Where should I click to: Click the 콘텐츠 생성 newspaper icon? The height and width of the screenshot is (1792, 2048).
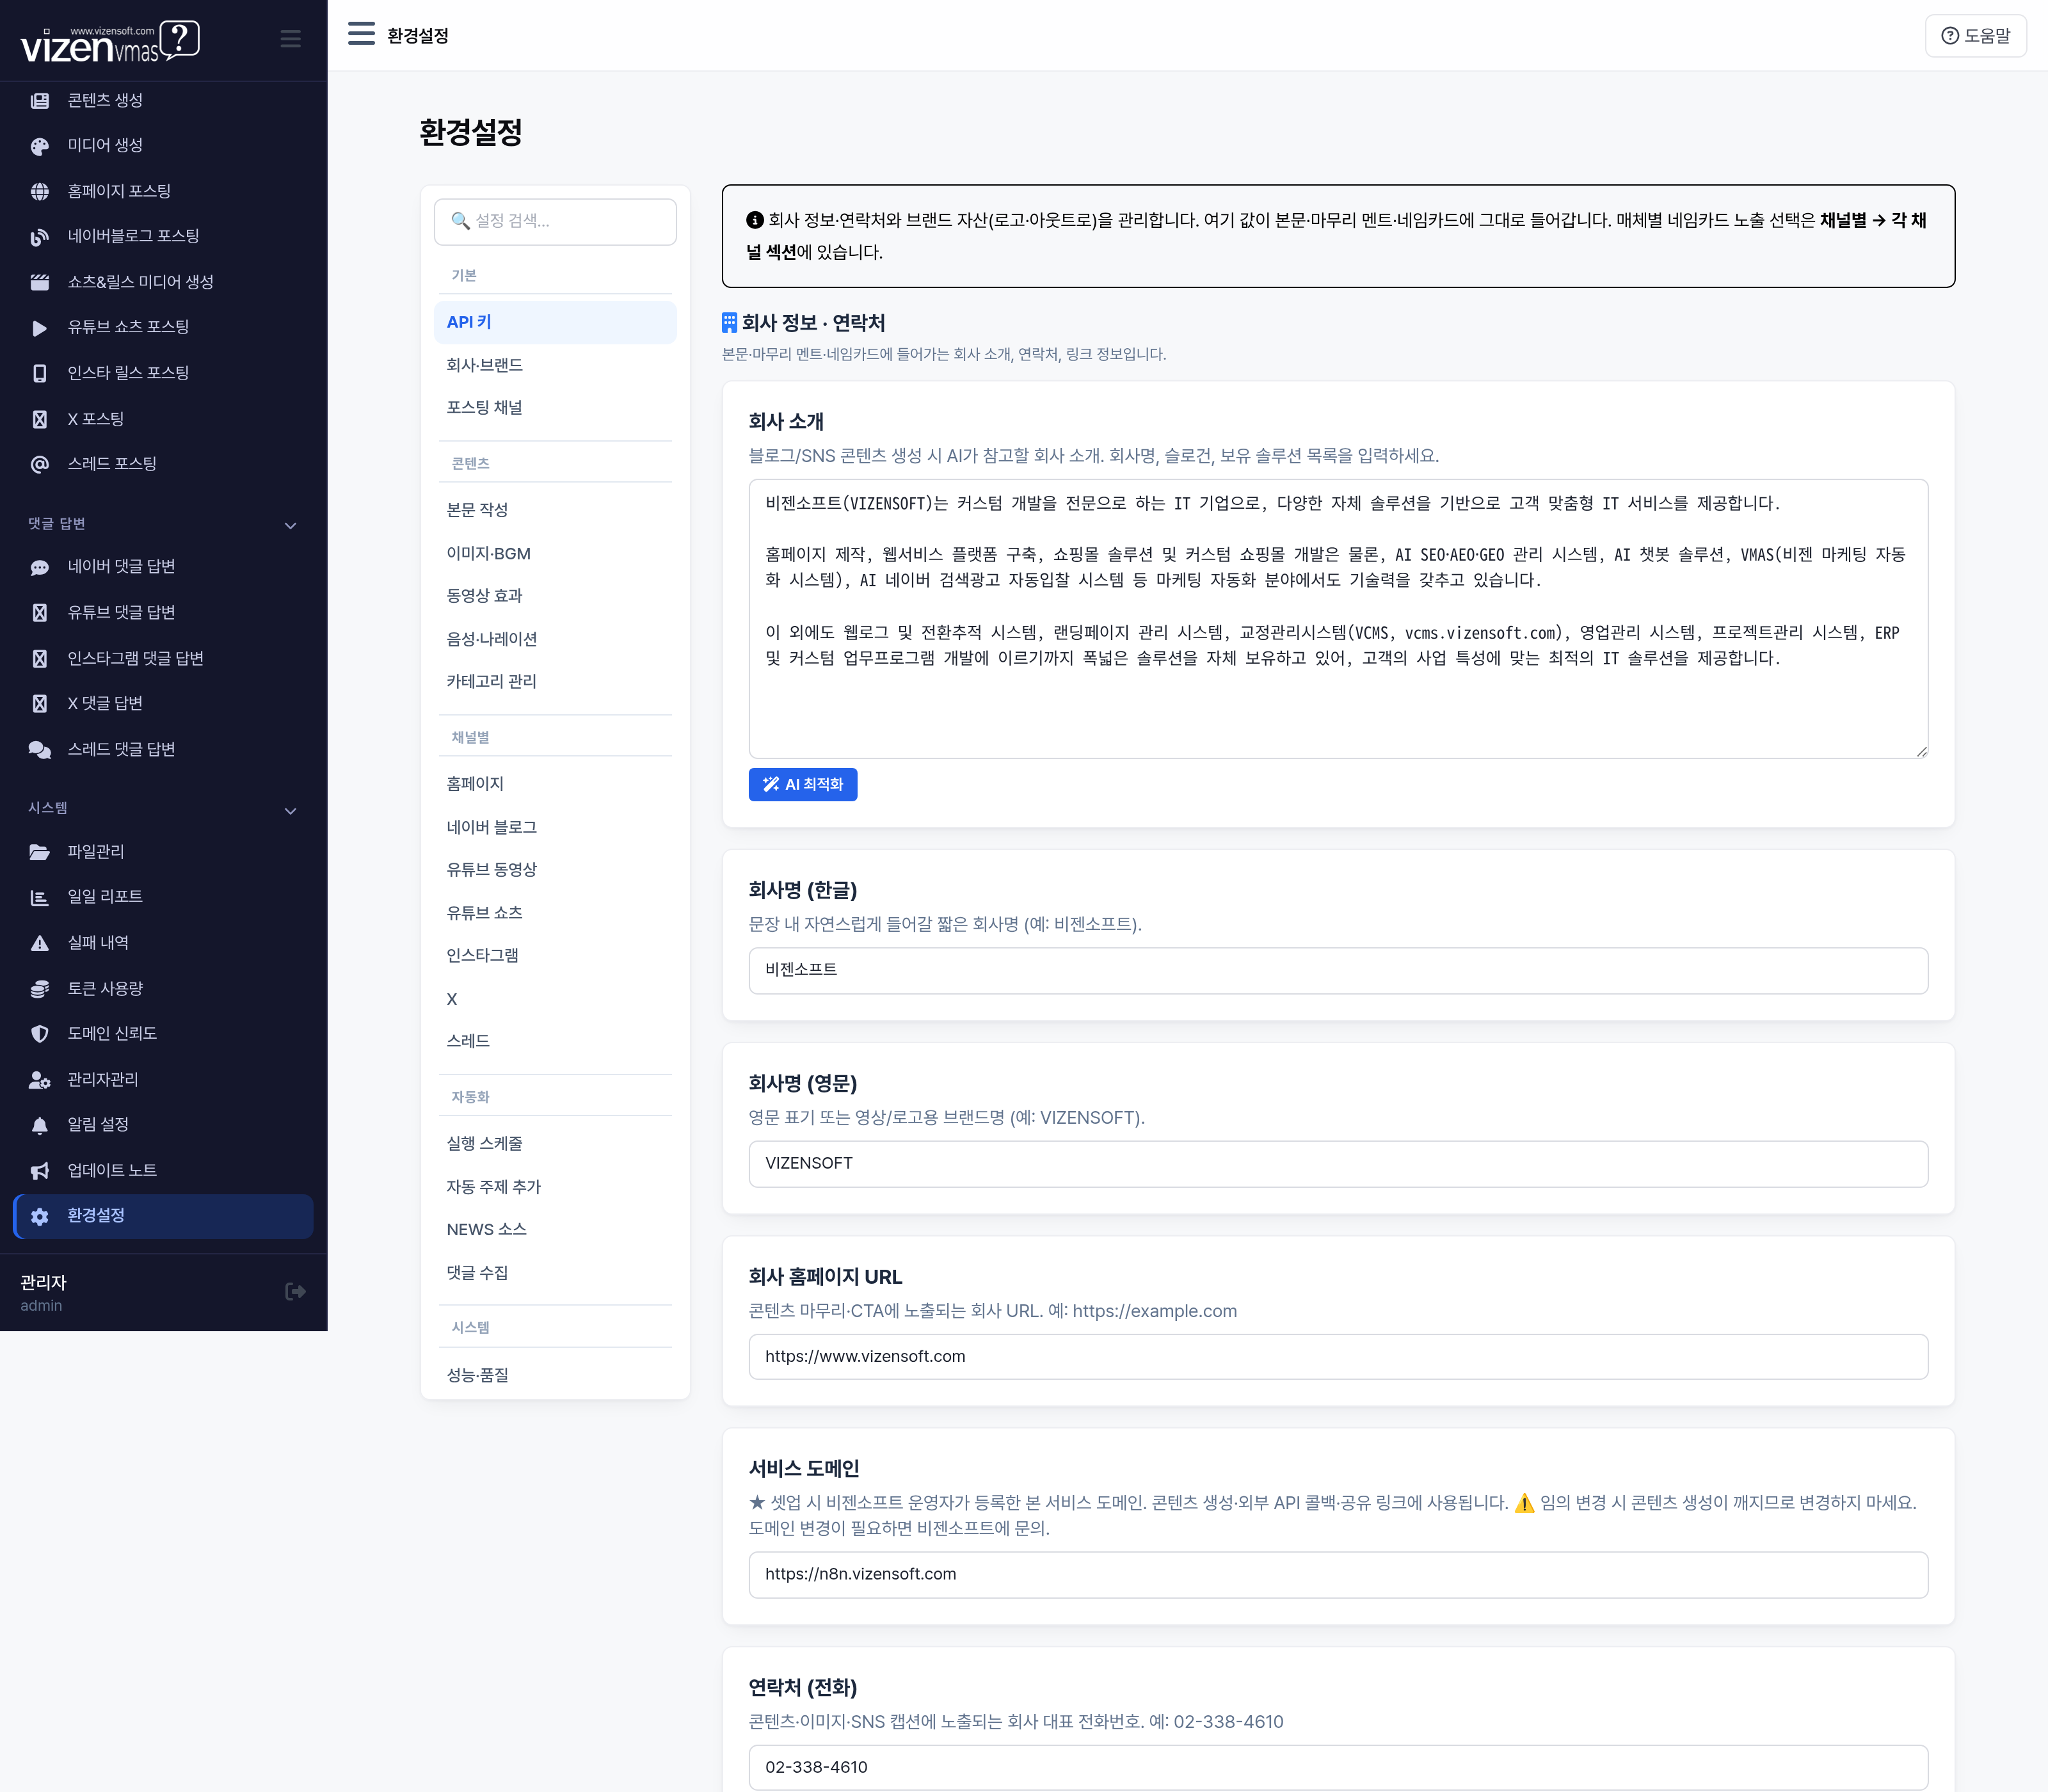coord(40,100)
